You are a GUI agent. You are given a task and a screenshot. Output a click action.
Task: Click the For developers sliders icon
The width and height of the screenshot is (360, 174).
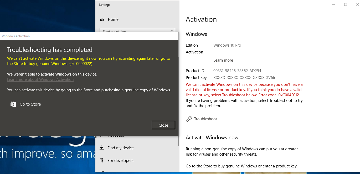(102, 161)
